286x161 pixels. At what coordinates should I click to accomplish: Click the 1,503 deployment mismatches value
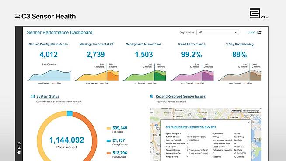144,54
